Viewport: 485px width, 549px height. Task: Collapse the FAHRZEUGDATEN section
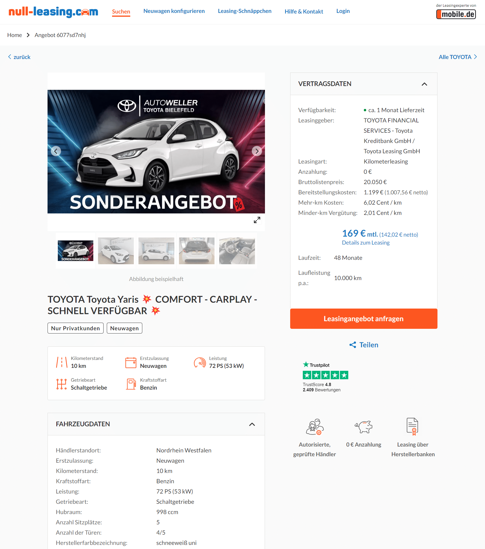(252, 424)
